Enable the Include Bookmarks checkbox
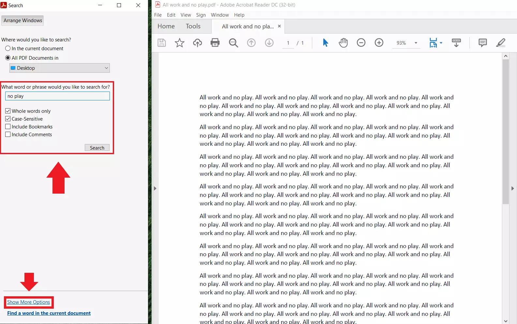This screenshot has height=324, width=517. pos(8,127)
